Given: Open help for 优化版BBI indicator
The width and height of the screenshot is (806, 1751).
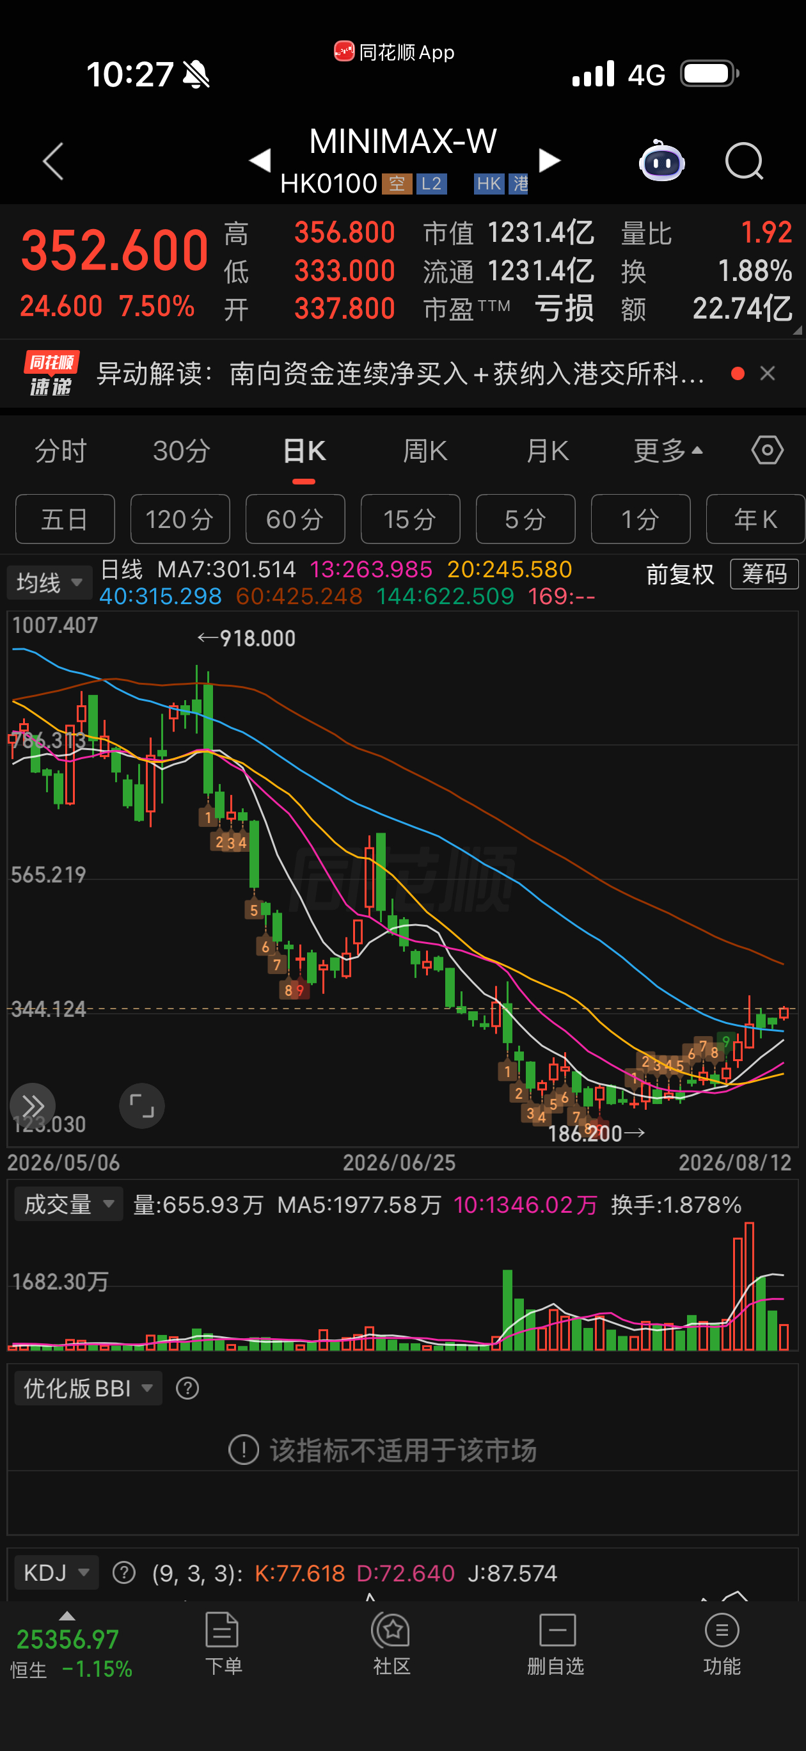Looking at the screenshot, I should [x=187, y=1388].
